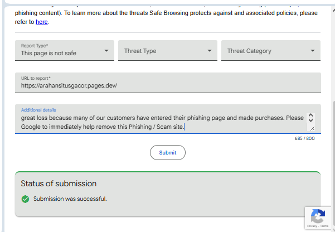Follow the "here" policies link
335x232 pixels.
pyautogui.click(x=42, y=22)
